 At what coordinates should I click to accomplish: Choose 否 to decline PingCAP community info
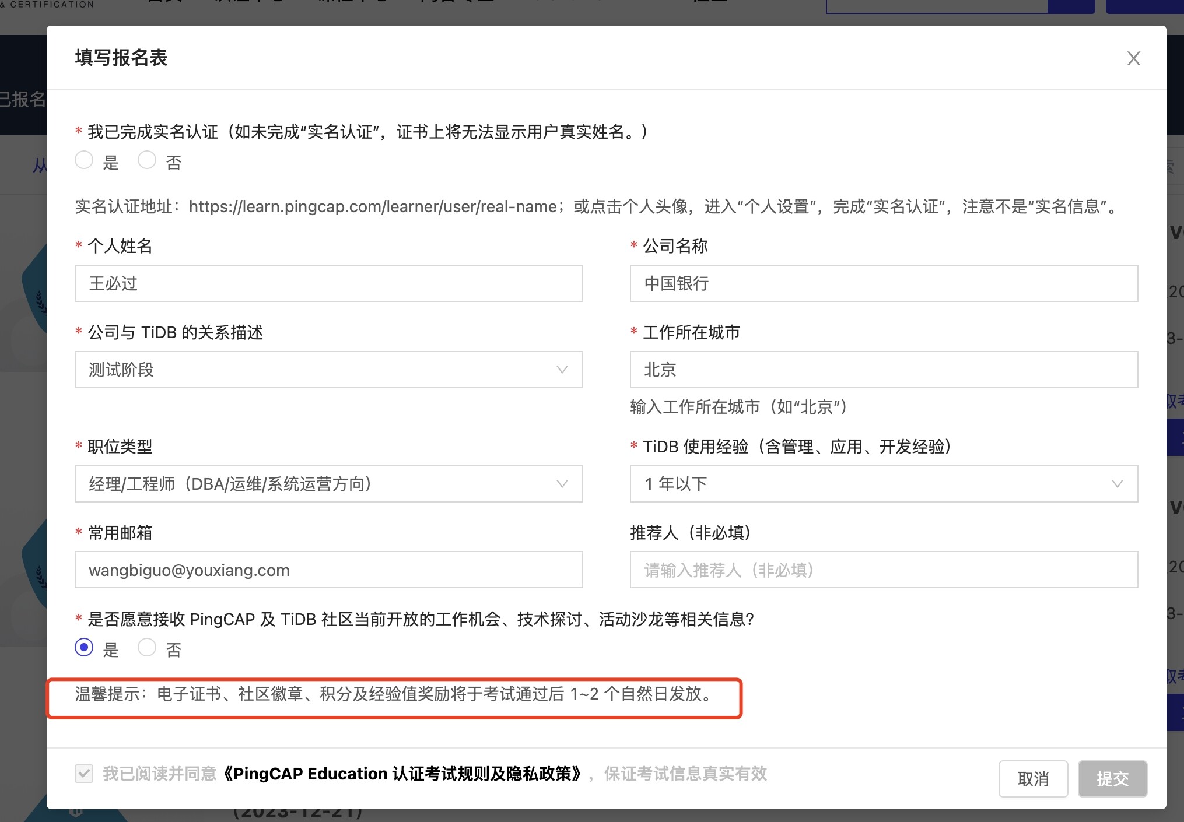pyautogui.click(x=147, y=647)
